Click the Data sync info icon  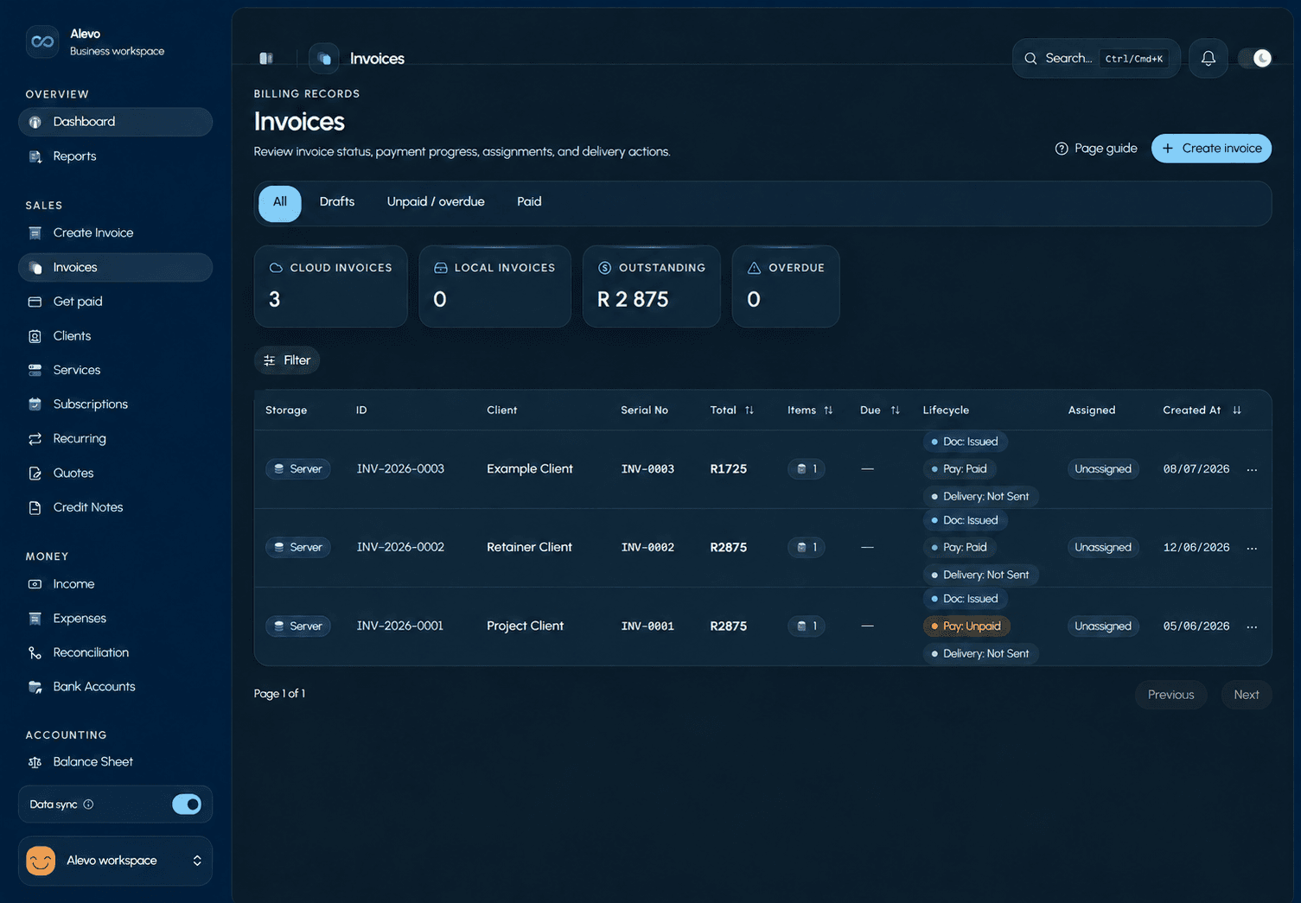(x=88, y=804)
